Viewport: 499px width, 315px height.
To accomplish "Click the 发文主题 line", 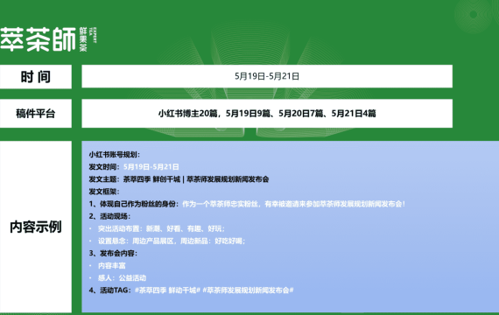I will [179, 179].
